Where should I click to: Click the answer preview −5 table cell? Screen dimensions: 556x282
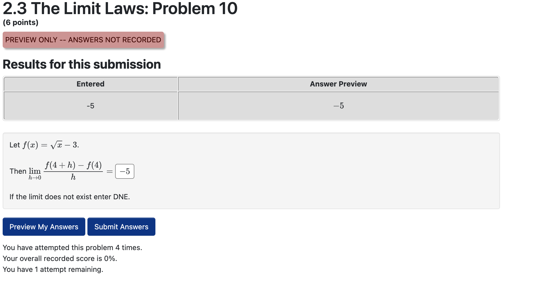338,106
